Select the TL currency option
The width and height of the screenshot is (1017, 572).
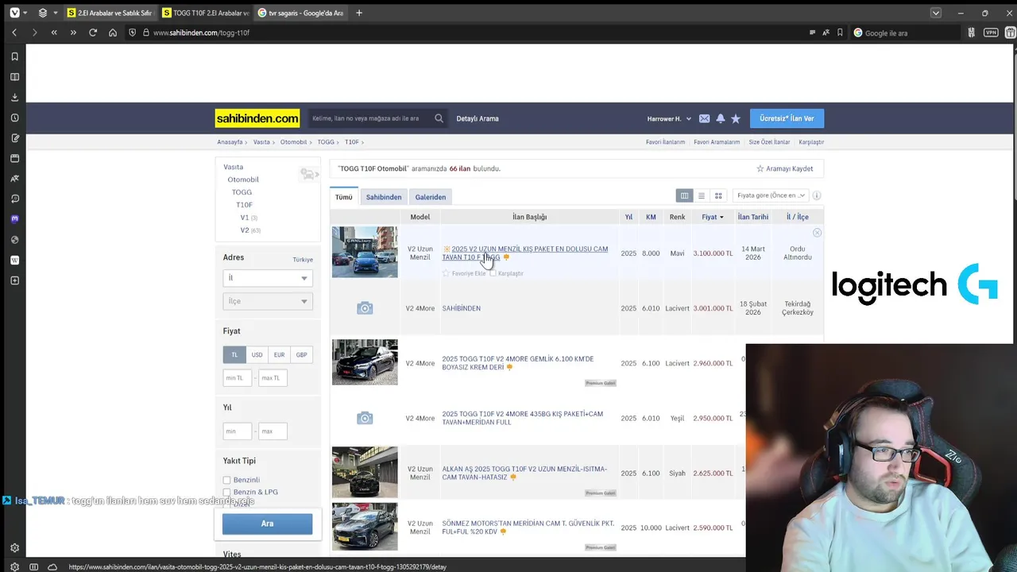[x=234, y=354]
